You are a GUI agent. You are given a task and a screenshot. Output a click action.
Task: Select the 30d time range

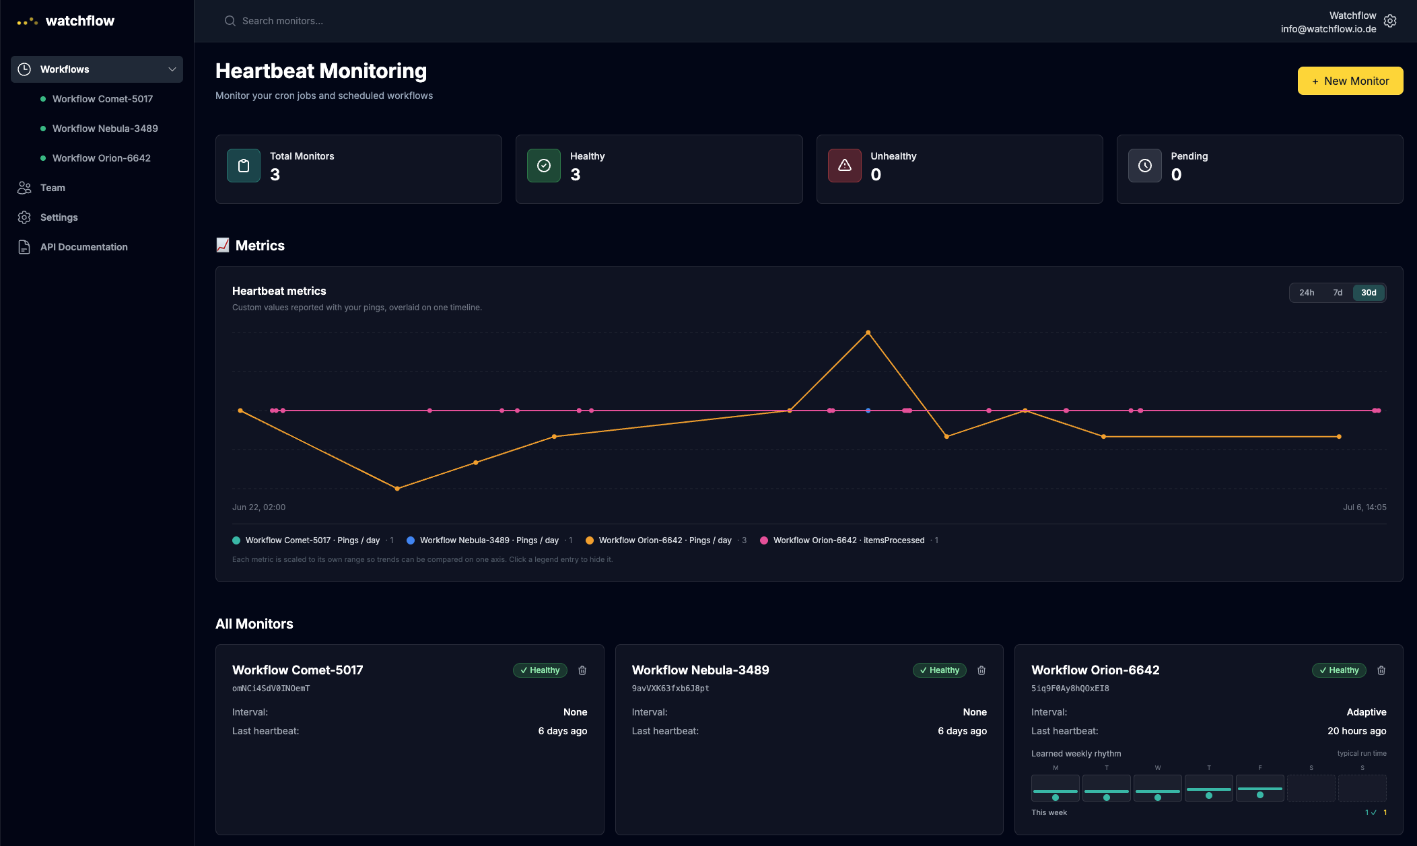pyautogui.click(x=1369, y=293)
